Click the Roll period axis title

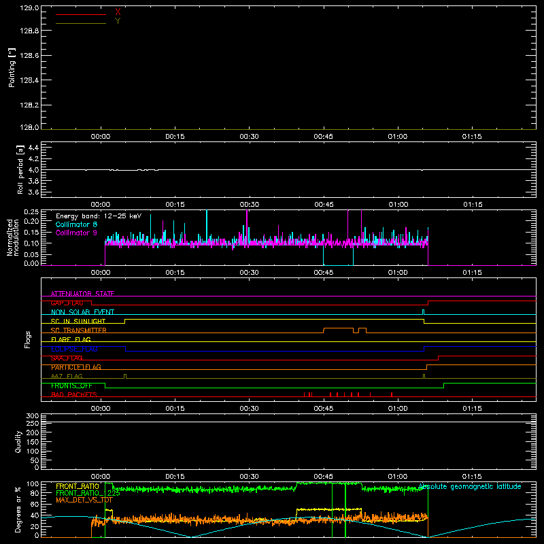pos(20,169)
